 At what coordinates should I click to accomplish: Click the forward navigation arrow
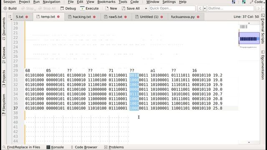point(259,8)
